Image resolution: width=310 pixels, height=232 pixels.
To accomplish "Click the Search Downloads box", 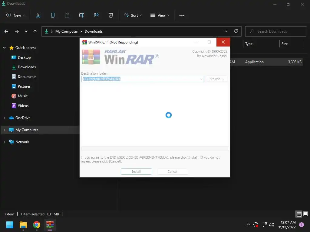I will tap(275, 31).
